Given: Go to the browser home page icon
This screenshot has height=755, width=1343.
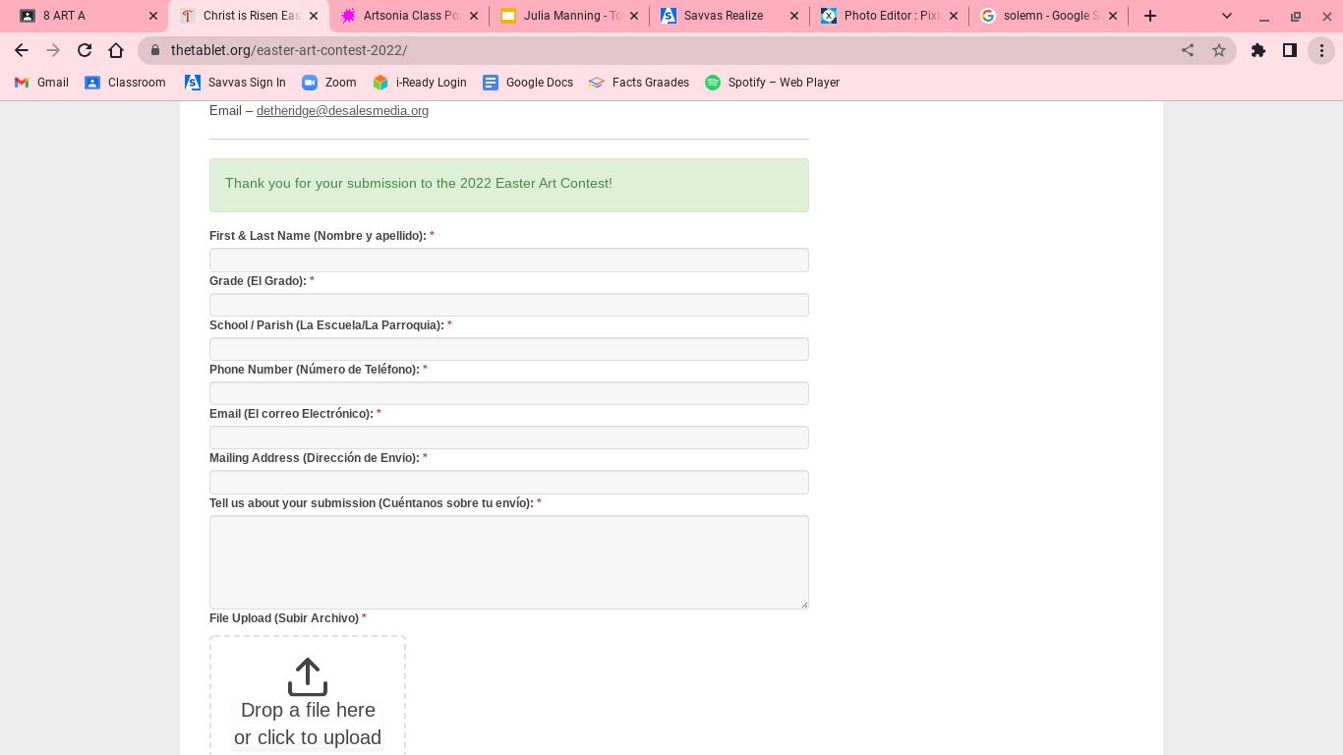Looking at the screenshot, I should 116,50.
